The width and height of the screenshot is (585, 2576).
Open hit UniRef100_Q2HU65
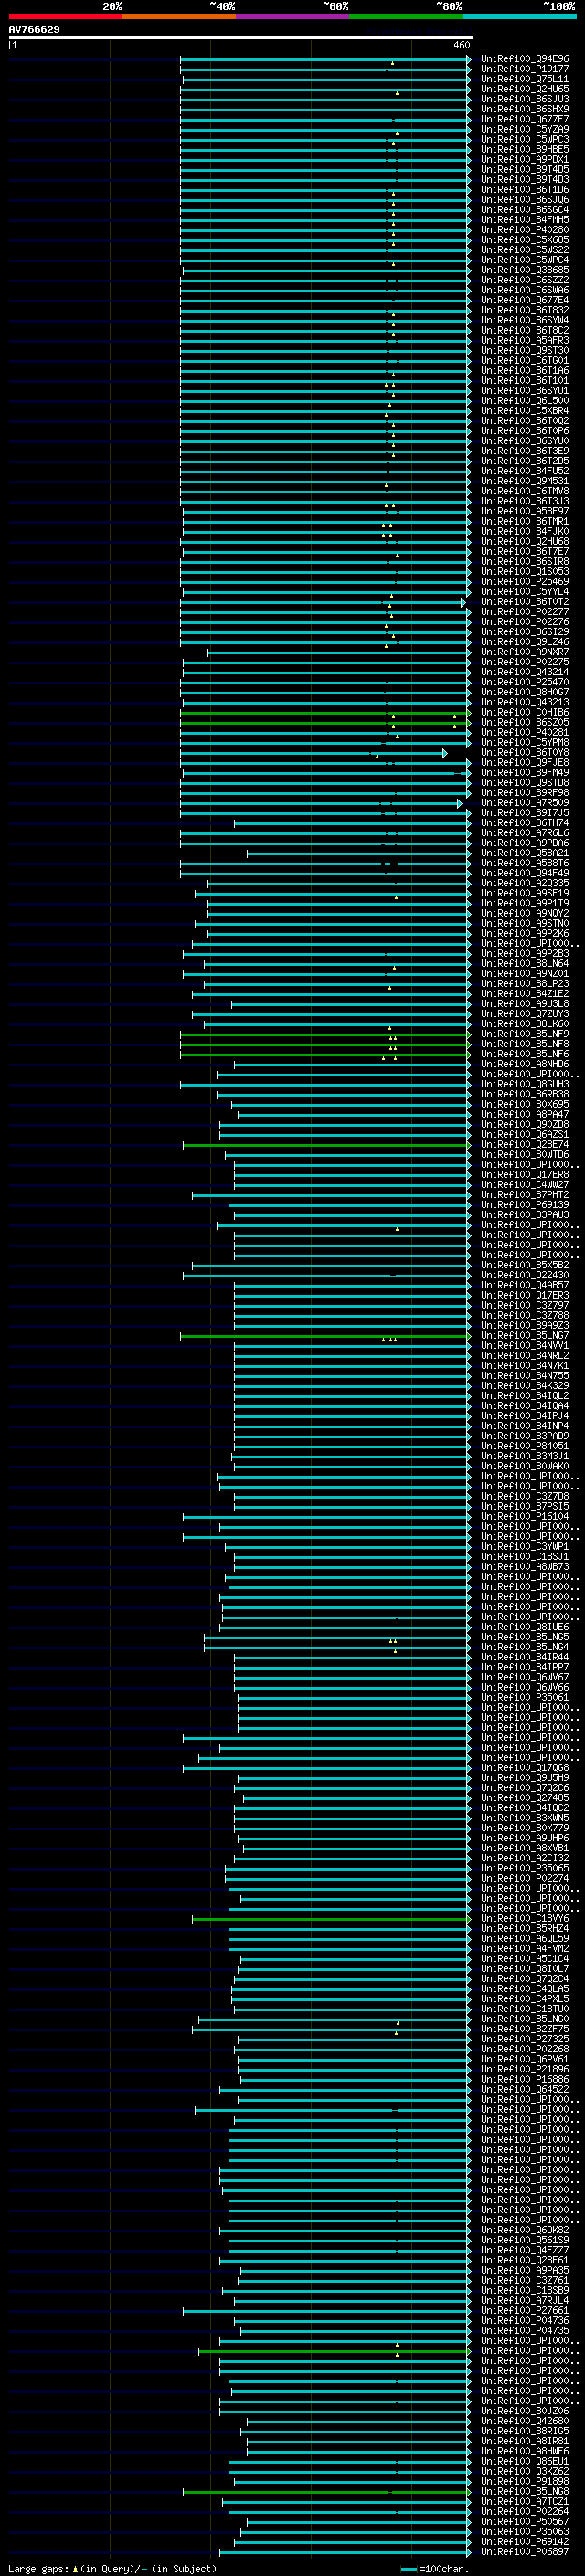pos(525,89)
